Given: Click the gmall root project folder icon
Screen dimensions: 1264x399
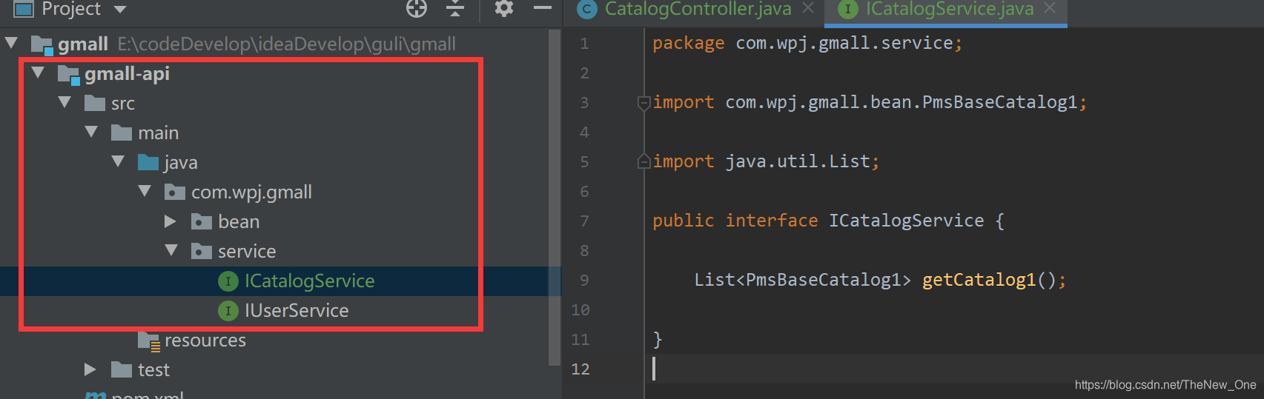Looking at the screenshot, I should pos(42,44).
